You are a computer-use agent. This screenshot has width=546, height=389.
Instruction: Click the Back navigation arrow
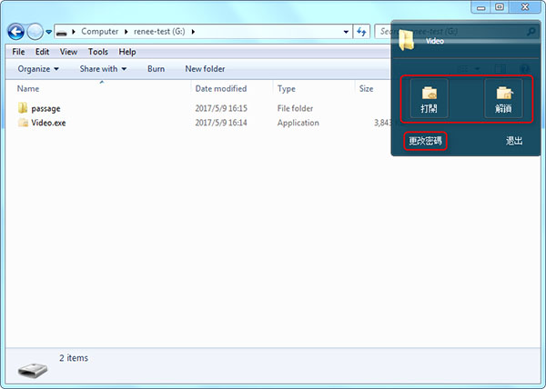tap(15, 31)
